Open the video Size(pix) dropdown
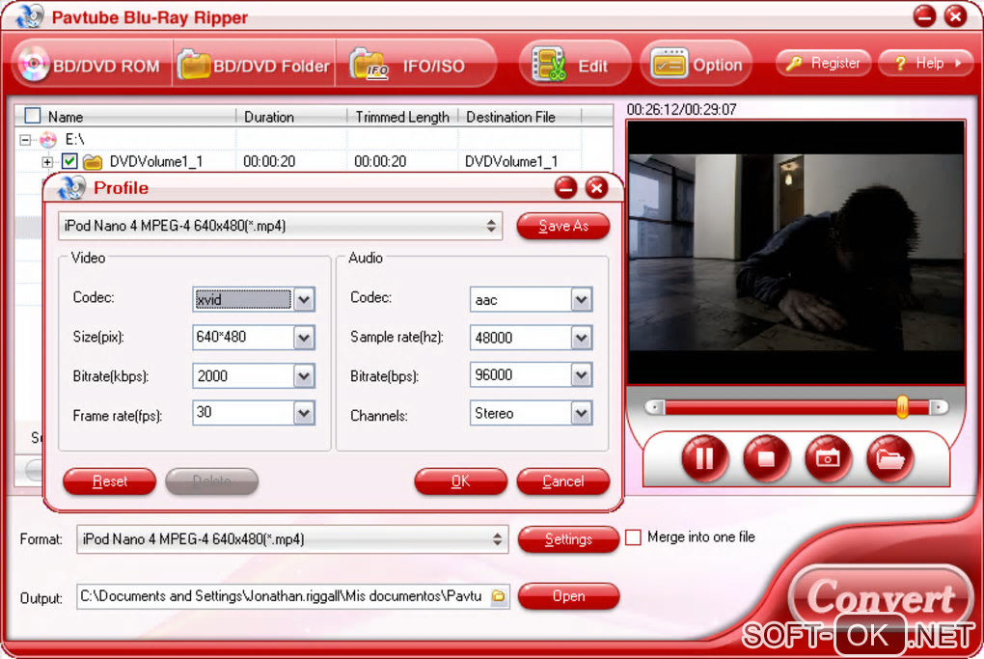984x659 pixels. [x=304, y=338]
